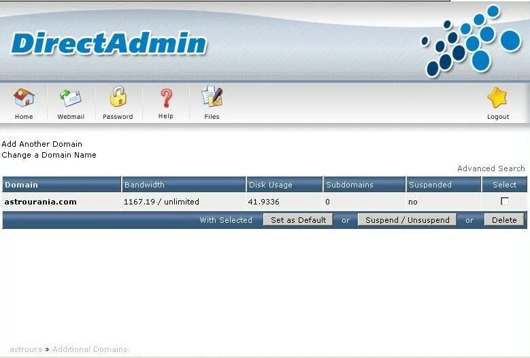Screen dimensions: 530x358
Task: Click the Set as Default button
Action: click(298, 220)
